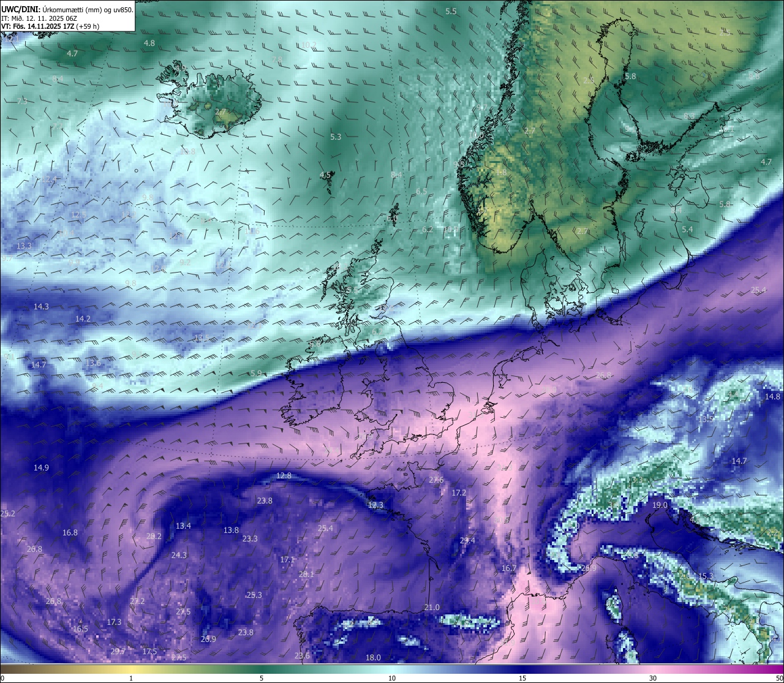Click the 17.2 value over France
Viewport: 784px width, 683px height.
(459, 492)
